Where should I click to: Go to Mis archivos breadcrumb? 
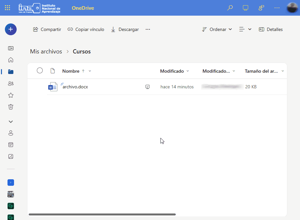(46, 51)
